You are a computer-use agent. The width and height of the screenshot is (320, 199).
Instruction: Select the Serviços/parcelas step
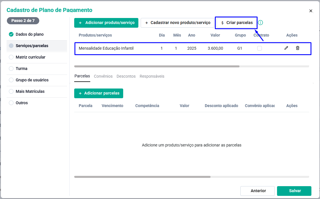[37, 46]
